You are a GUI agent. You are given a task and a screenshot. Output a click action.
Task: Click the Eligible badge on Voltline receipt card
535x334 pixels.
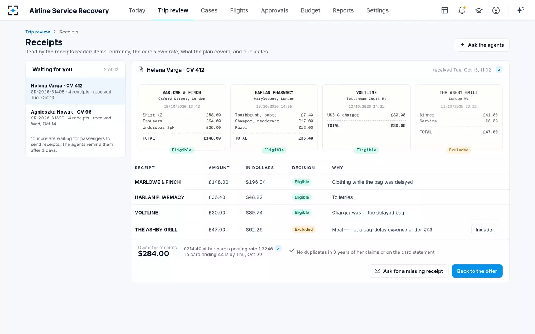(366, 150)
